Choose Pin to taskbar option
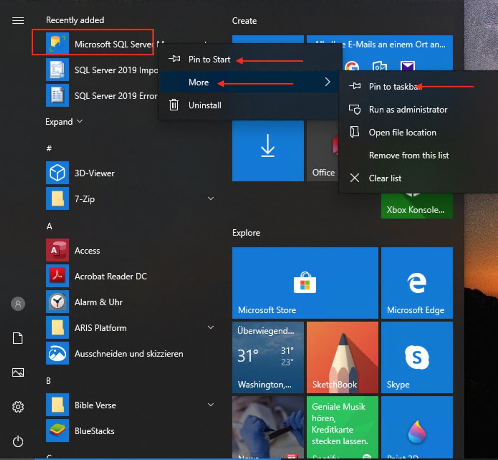 (x=393, y=87)
